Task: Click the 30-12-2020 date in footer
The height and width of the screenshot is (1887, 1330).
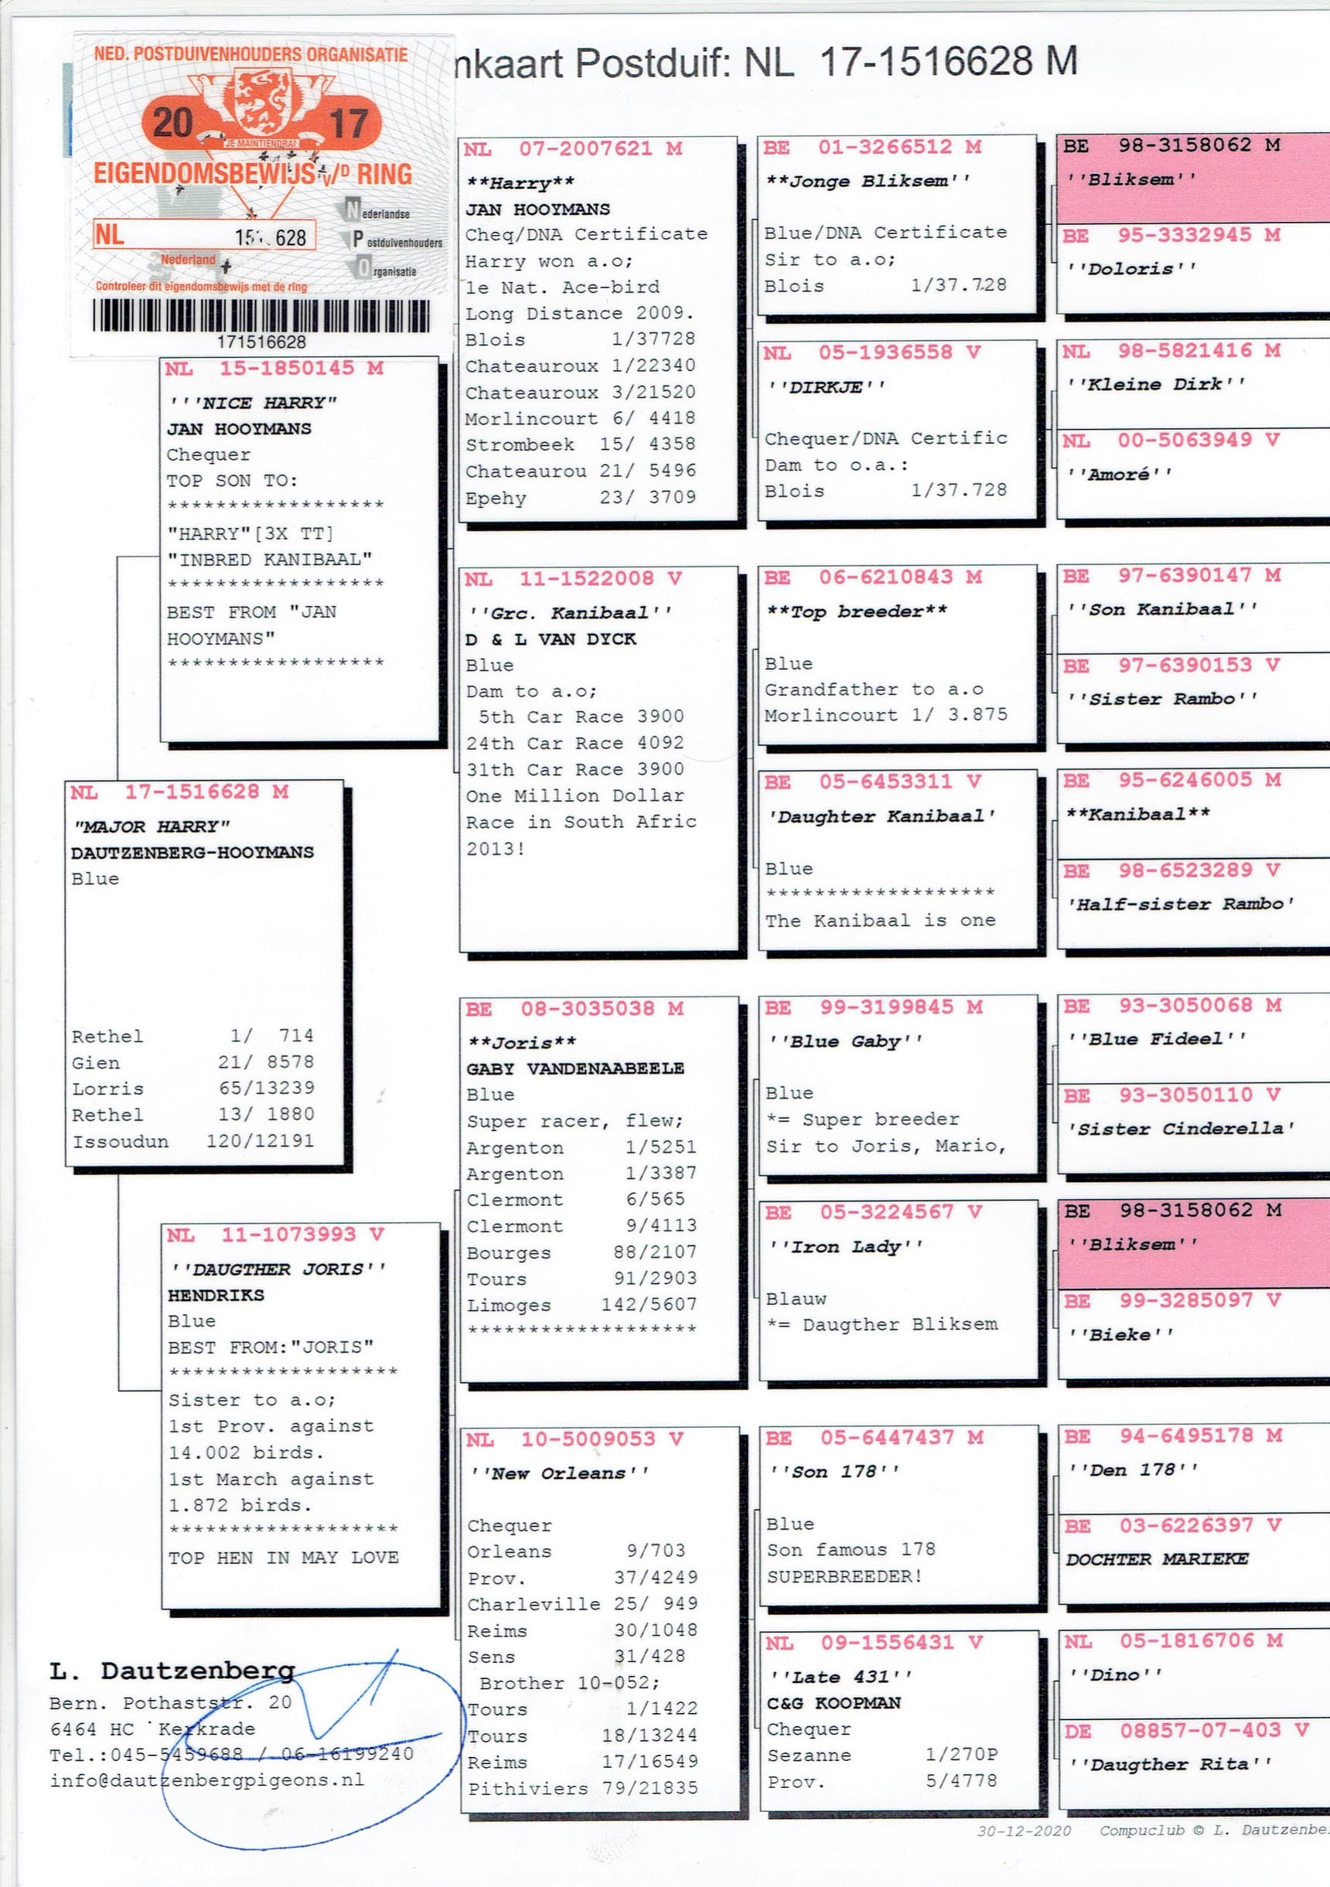Action: (1023, 1831)
